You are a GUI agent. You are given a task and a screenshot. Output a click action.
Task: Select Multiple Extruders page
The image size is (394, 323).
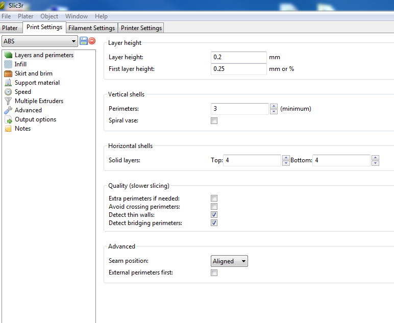pos(39,101)
